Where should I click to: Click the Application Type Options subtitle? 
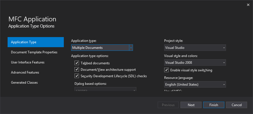click(x=31, y=26)
